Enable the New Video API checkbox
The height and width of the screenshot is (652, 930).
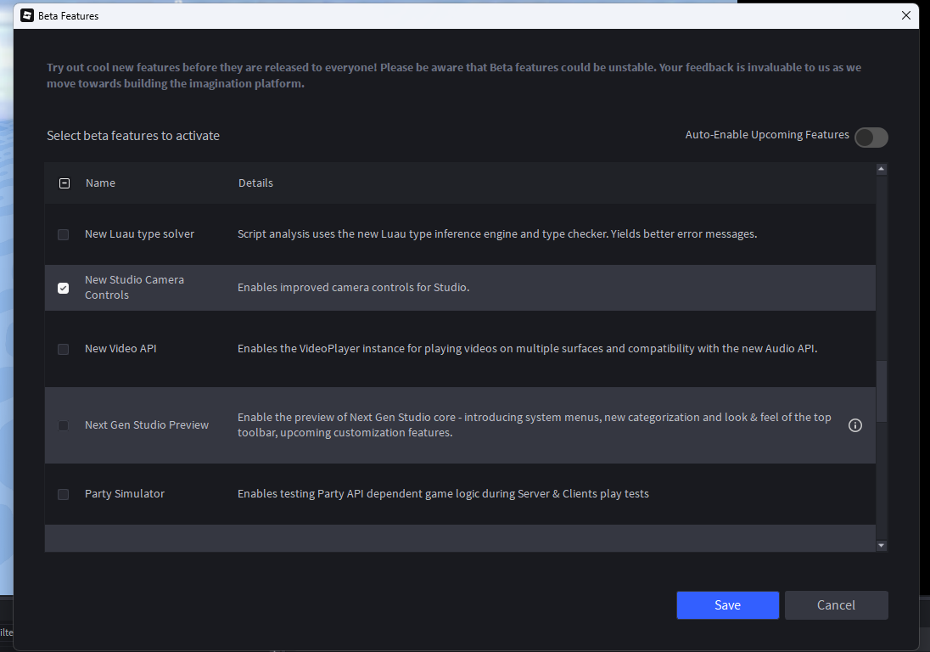tap(64, 350)
